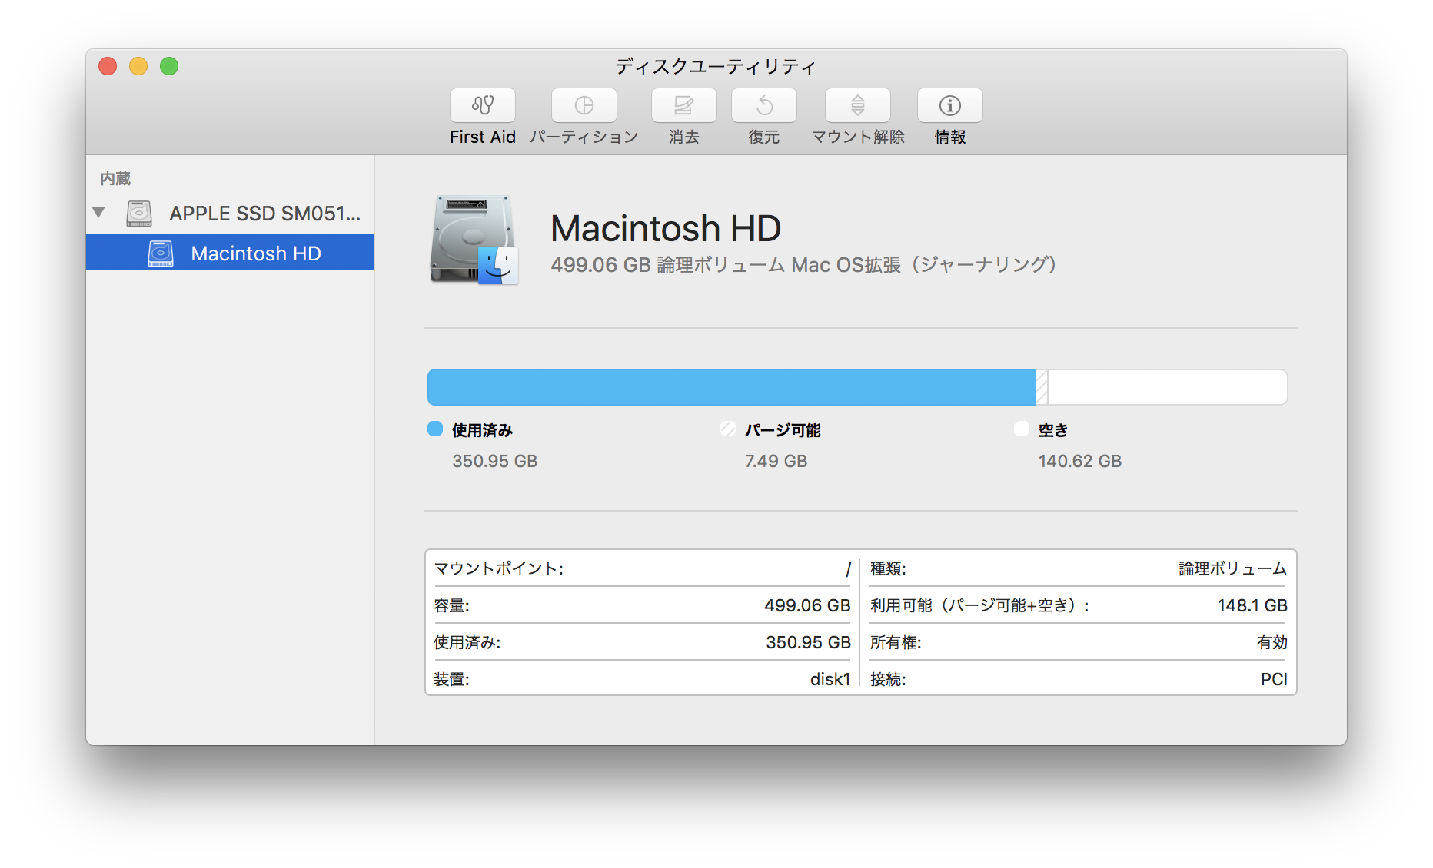Click the 利用可能 148.1 GB value
This screenshot has width=1433, height=868.
point(1252,605)
